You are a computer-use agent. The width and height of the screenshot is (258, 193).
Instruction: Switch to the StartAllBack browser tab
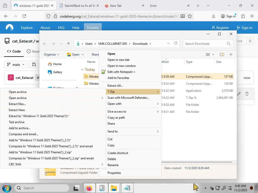(79, 6)
